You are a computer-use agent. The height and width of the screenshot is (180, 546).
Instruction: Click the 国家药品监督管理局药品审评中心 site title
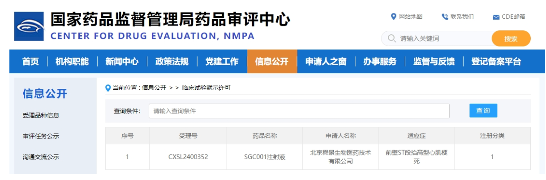(170, 19)
